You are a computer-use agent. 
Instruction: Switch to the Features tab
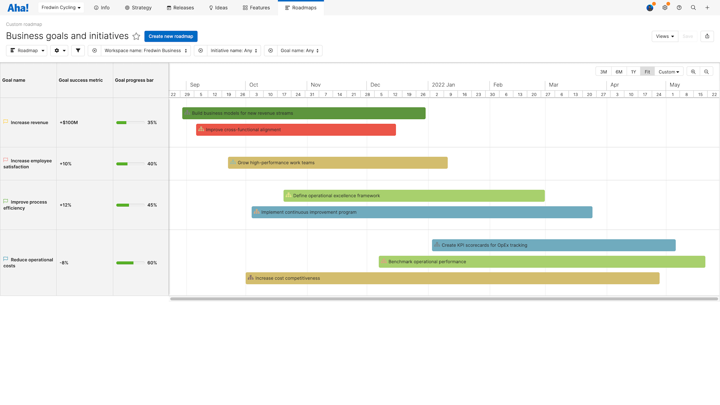tap(256, 8)
